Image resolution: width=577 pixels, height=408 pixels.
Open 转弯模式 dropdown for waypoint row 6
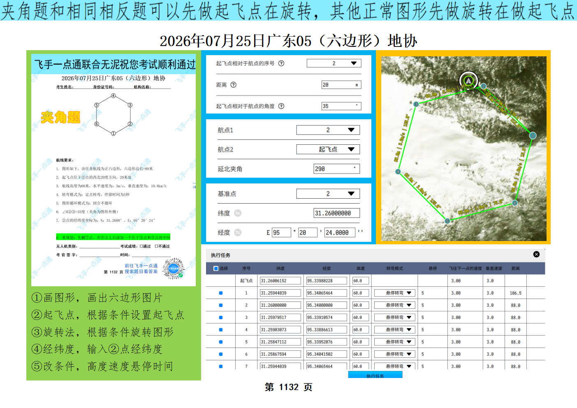(395, 354)
